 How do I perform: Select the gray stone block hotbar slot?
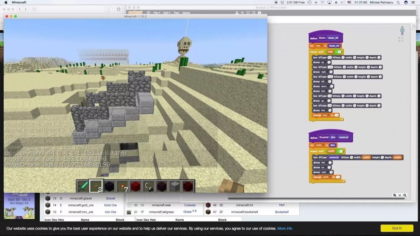[175, 187]
